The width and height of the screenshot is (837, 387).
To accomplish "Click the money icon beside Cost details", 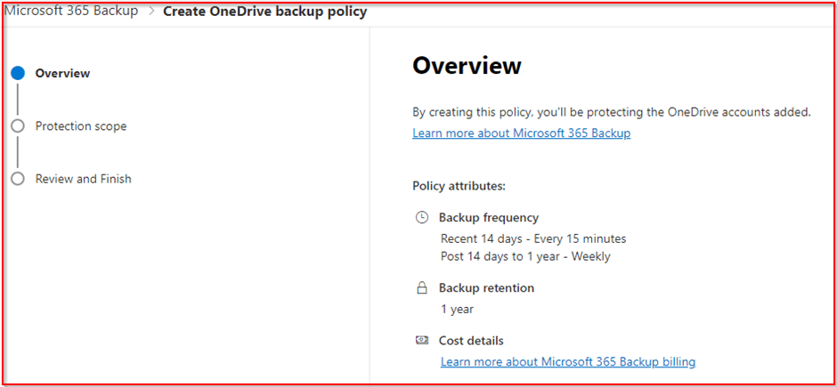I will pos(422,341).
